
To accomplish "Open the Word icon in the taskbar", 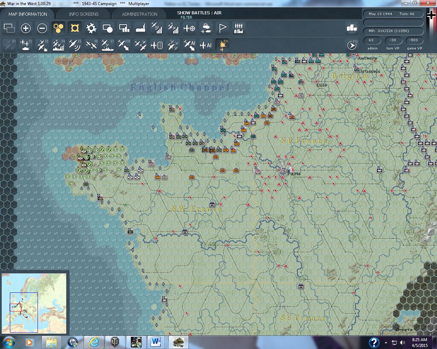I will [x=156, y=342].
